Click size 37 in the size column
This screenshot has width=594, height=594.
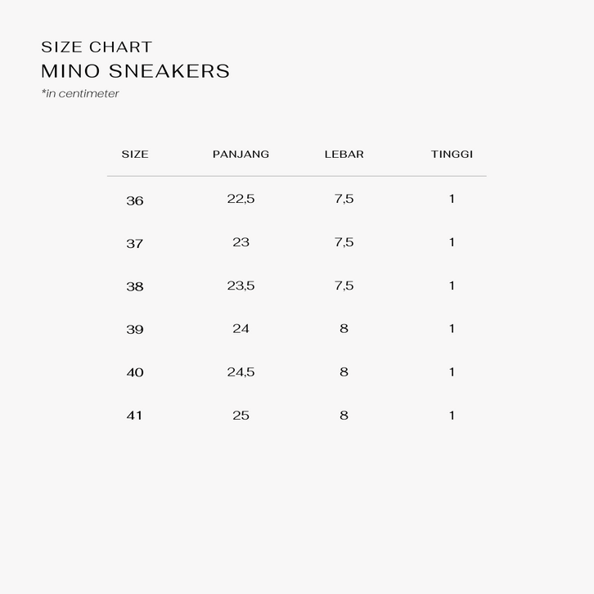(x=135, y=243)
